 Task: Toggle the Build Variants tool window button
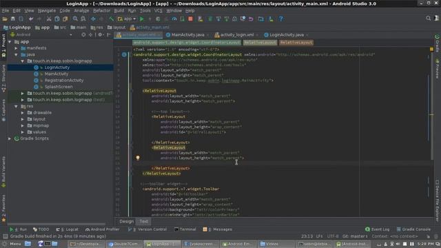[x=3, y=172]
